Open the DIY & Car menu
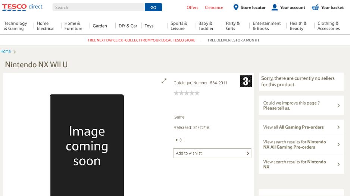This screenshot has height=196, width=350. pos(128,26)
